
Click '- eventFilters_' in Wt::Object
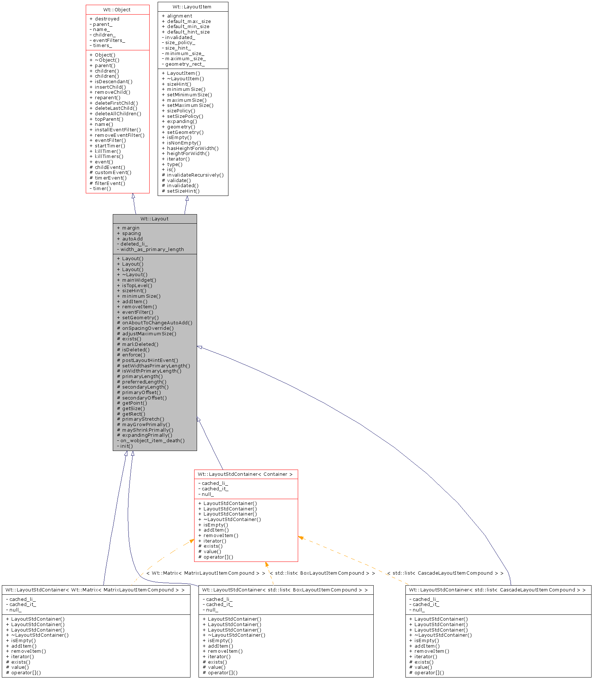[x=107, y=40]
